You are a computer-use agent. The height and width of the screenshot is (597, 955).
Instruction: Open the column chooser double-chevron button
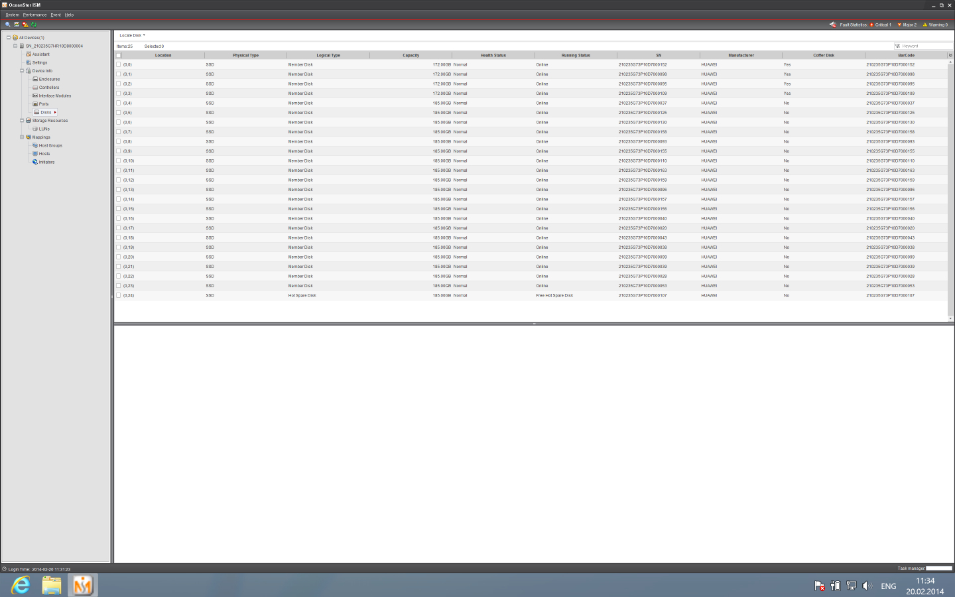coord(950,55)
